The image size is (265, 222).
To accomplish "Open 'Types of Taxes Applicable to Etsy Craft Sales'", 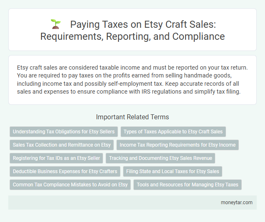I will 173,132.
